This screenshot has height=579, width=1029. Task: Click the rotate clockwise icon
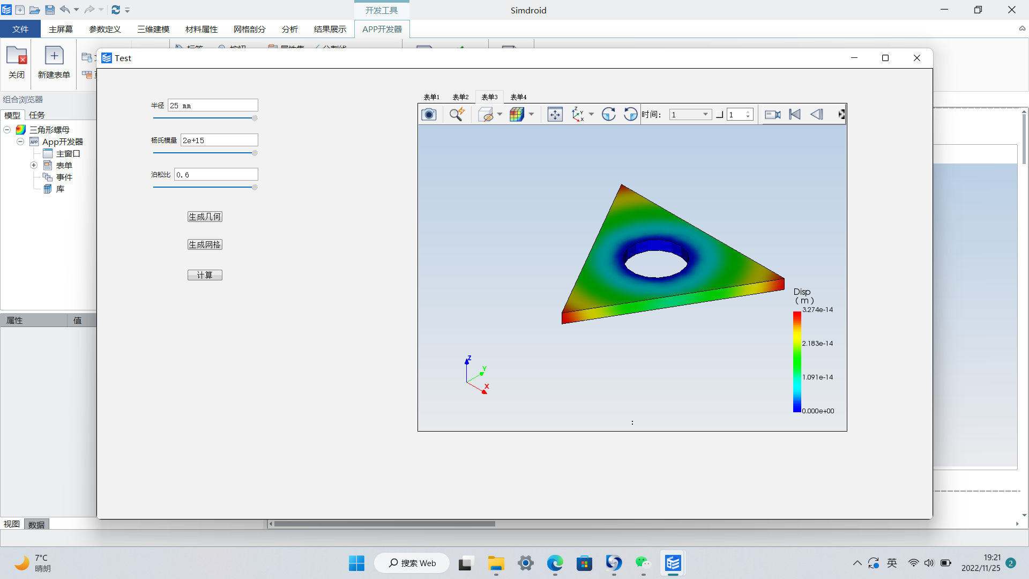point(608,114)
